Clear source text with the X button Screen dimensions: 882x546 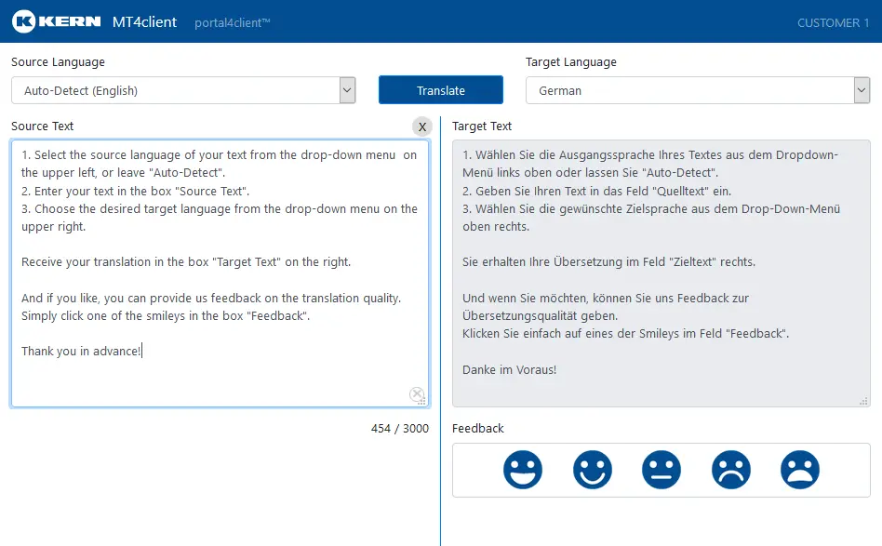pyautogui.click(x=421, y=127)
